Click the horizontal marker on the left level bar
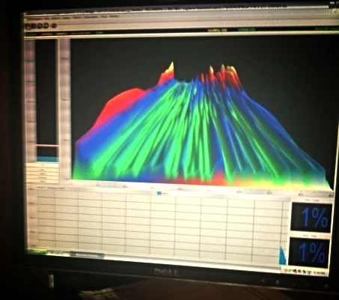 click(x=47, y=145)
